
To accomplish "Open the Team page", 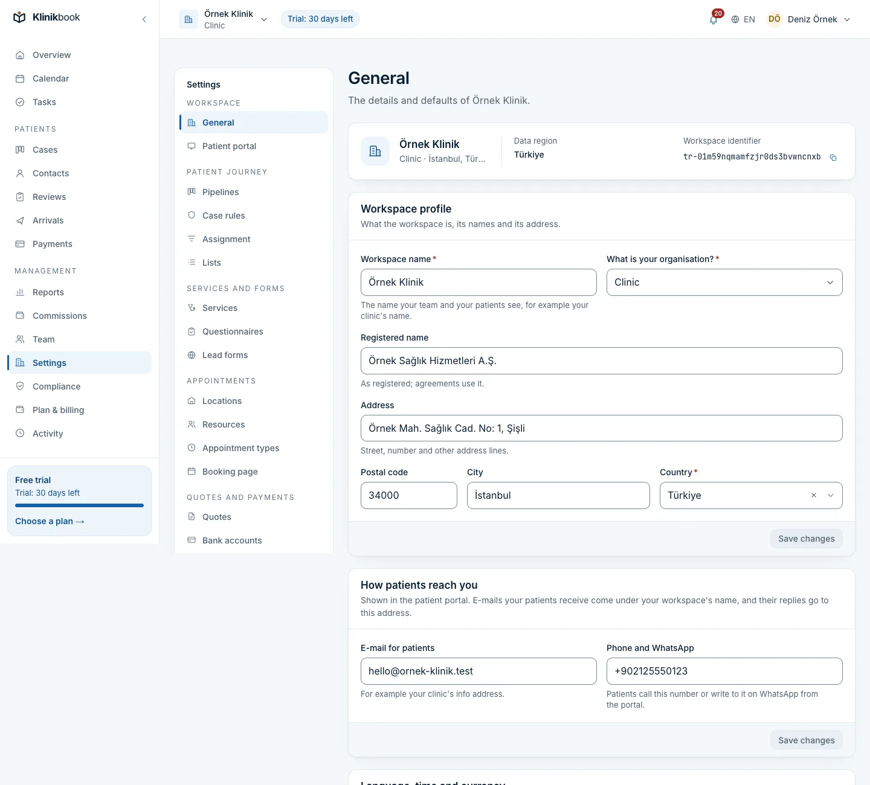I will point(79,339).
